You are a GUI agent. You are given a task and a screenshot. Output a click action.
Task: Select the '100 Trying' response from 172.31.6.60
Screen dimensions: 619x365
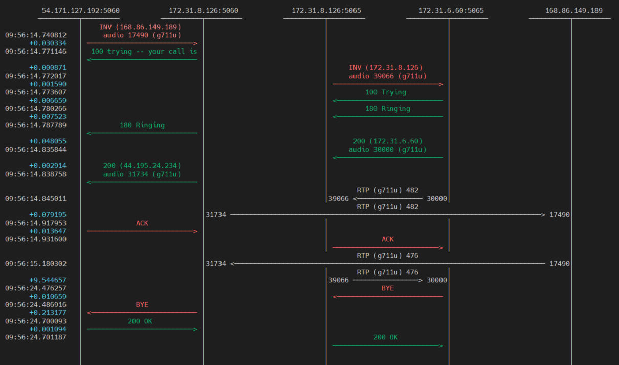pyautogui.click(x=386, y=92)
